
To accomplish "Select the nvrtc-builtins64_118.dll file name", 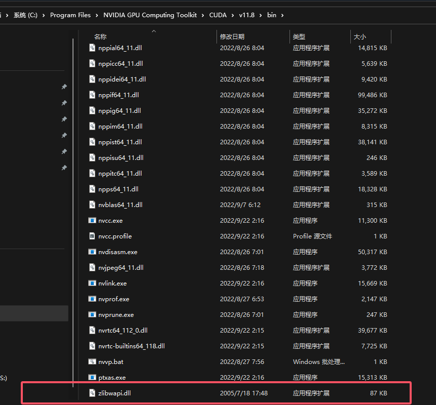I will click(x=131, y=346).
